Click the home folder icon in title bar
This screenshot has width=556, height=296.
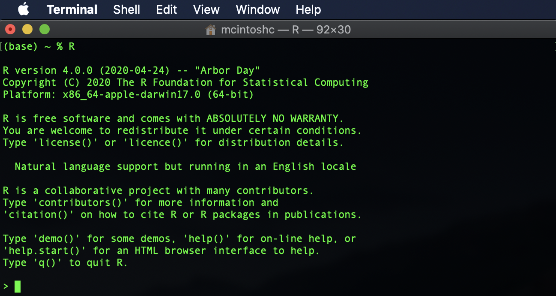[x=210, y=30]
